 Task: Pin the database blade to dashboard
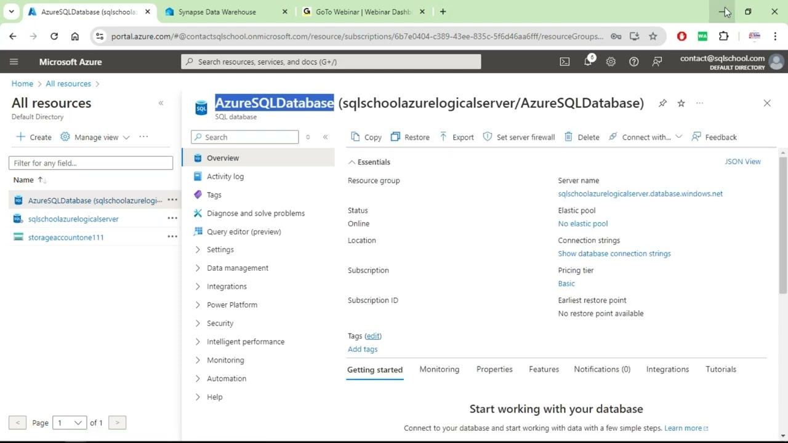[662, 103]
